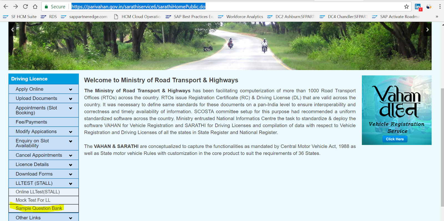Expand the Download Forms dropdown arrow
The width and height of the screenshot is (444, 221).
click(x=70, y=174)
